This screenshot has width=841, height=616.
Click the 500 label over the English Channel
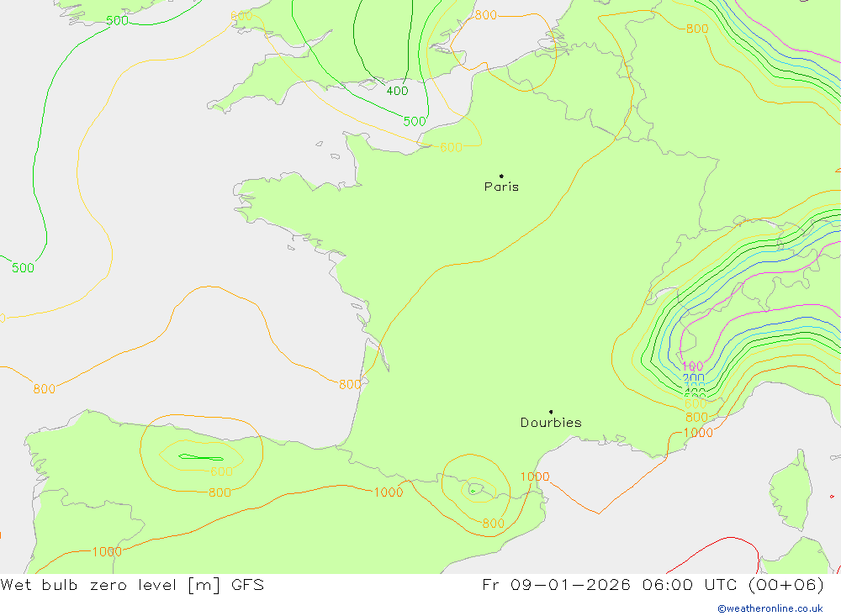point(415,121)
